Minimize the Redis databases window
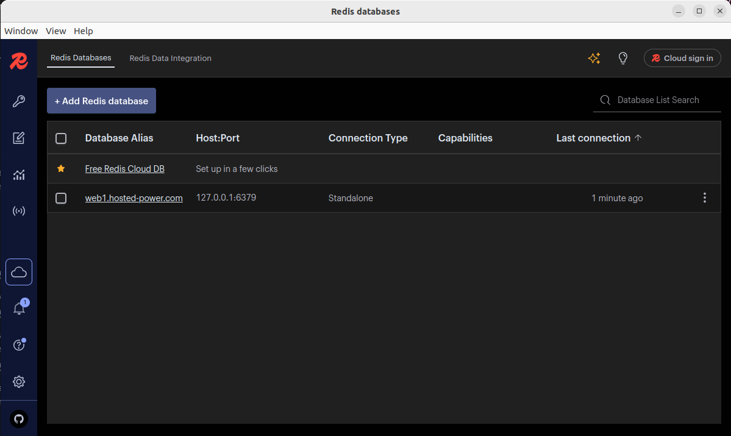Screen dimensions: 731x436 (679, 11)
